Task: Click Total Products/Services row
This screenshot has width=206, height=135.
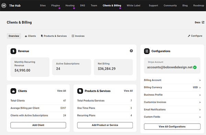Action: click(x=105, y=101)
